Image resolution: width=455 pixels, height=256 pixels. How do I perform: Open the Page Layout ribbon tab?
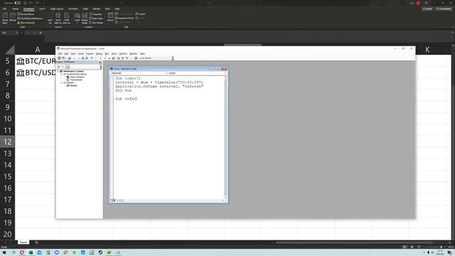coord(57,9)
